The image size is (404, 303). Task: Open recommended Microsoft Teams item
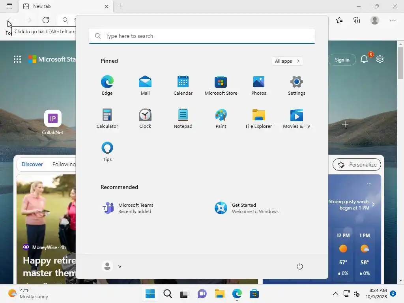pos(127,208)
